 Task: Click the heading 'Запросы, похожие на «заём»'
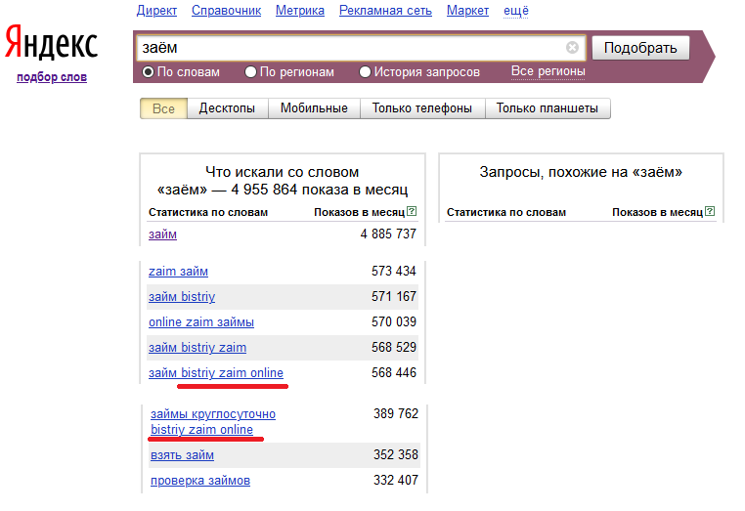[581, 172]
